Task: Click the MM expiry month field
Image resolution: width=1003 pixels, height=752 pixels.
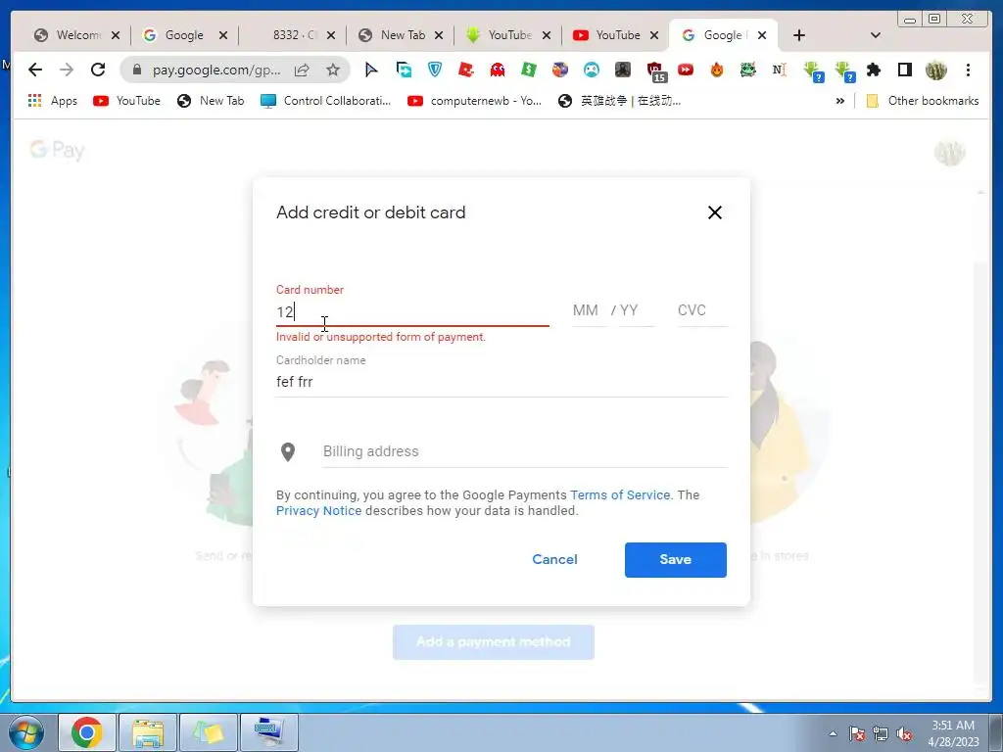Action: tap(588, 310)
